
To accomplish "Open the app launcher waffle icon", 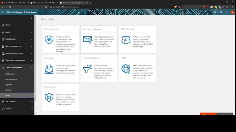I will [x=3, y=12].
